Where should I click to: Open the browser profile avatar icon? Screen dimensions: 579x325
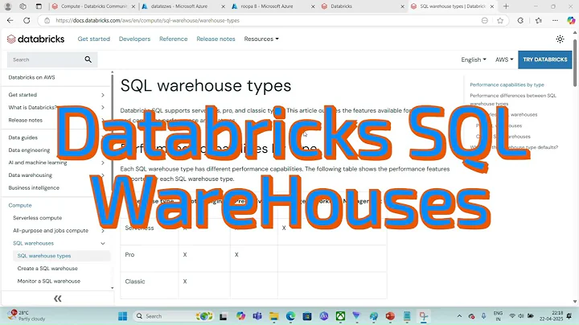pos(8,6)
